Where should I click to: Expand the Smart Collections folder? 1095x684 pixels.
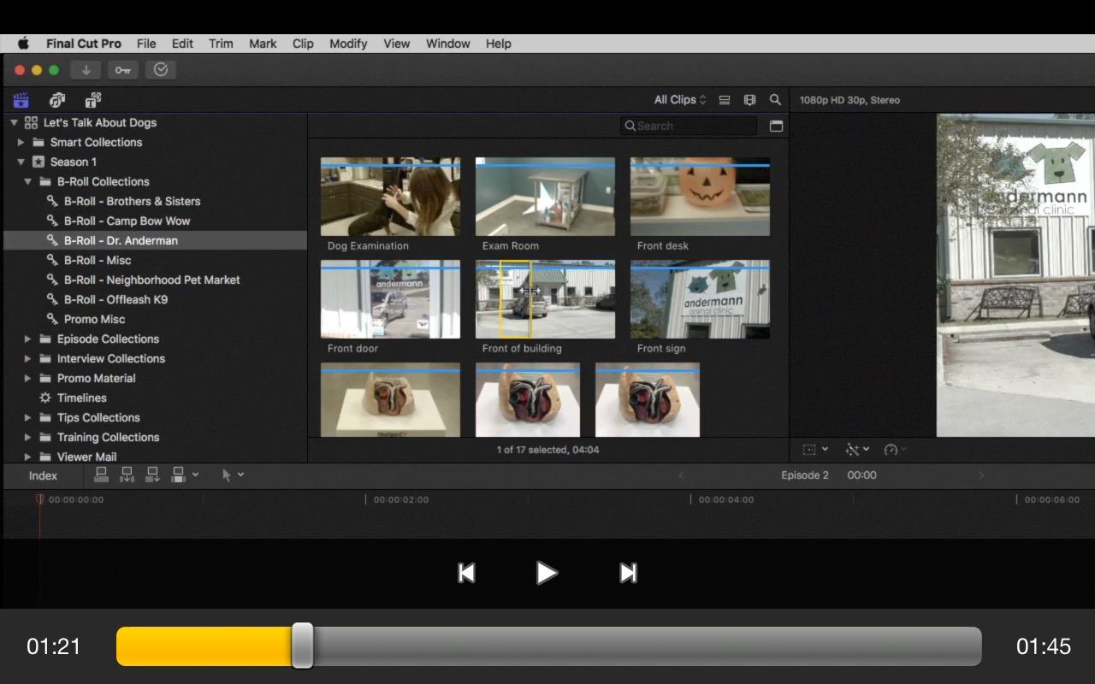pyautogui.click(x=21, y=142)
